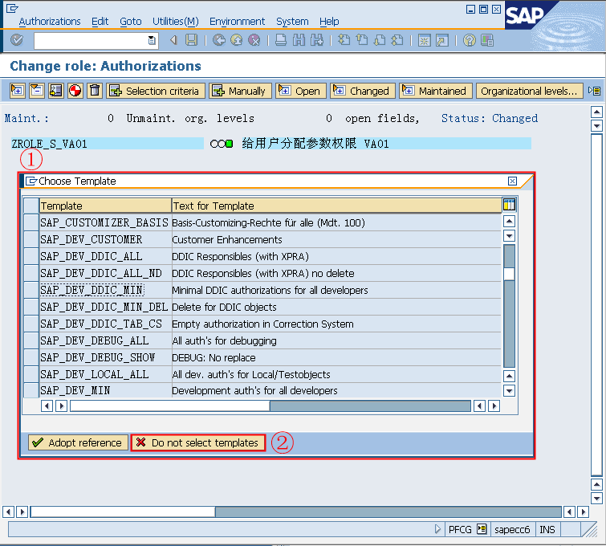Click the Adopt reference button

click(78, 442)
